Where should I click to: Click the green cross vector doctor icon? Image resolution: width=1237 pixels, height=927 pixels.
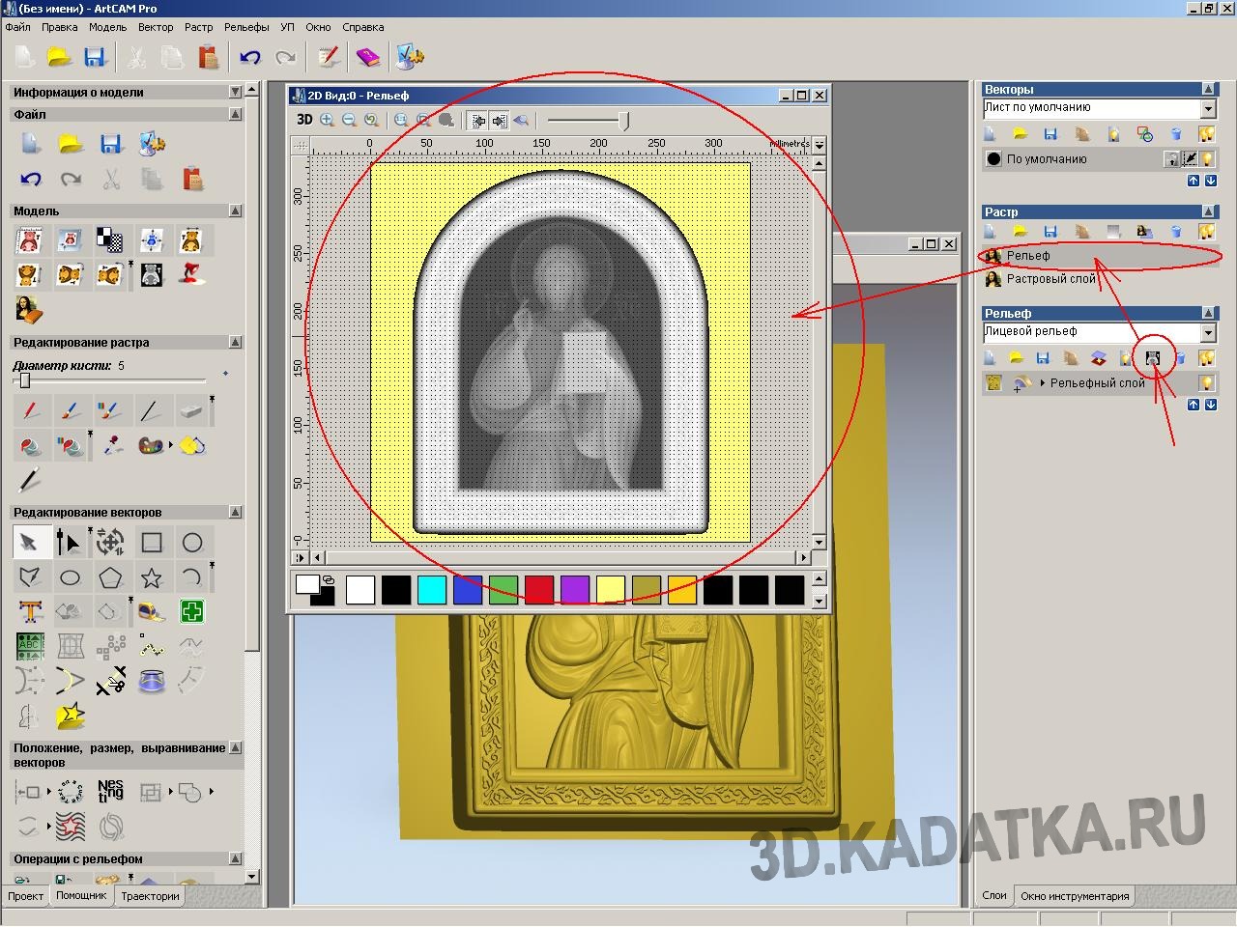pos(192,611)
